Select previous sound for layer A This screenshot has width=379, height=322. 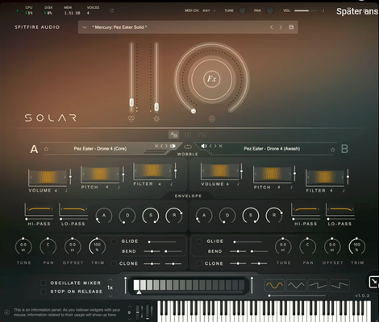point(162,146)
